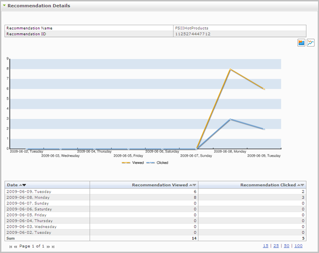Screen dimensions: 319x253
Task: Sort Recommendation Viewed column with arrows
Action: [x=193, y=185]
